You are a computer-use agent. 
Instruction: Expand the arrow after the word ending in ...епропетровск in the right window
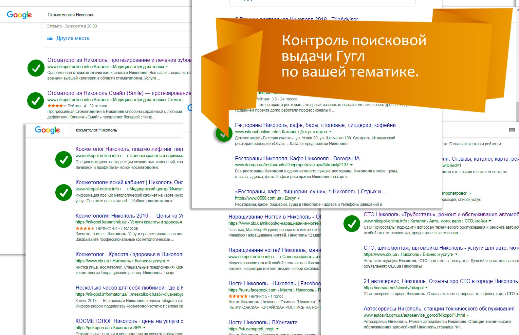pyautogui.click(x=470, y=193)
